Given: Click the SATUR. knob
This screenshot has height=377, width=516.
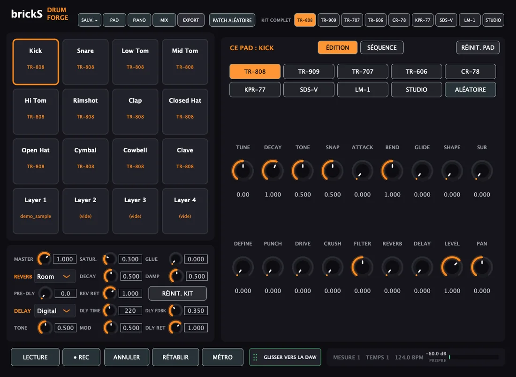Looking at the screenshot, I should coord(110,259).
